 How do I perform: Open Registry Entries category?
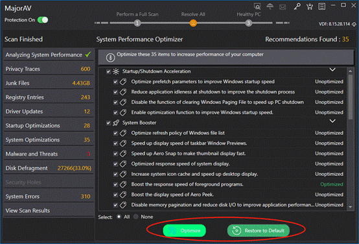(x=49, y=97)
